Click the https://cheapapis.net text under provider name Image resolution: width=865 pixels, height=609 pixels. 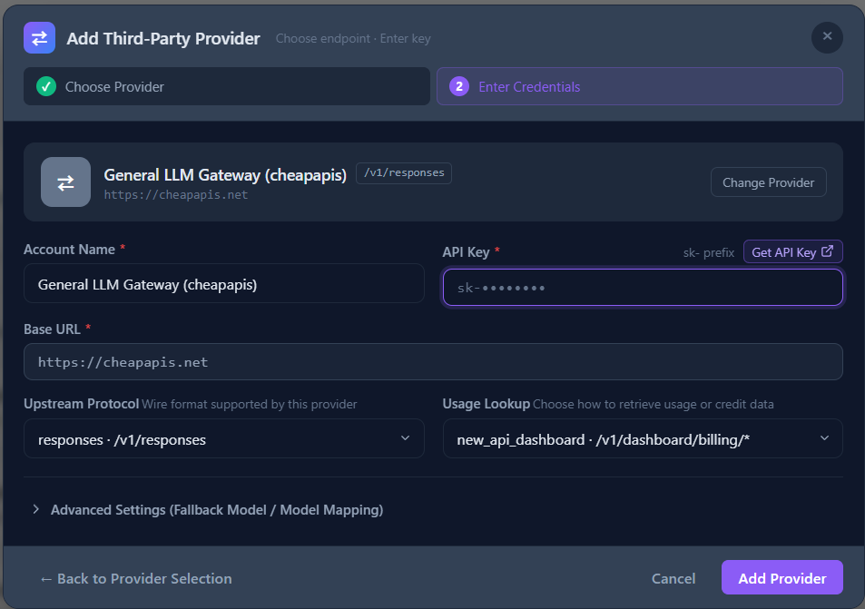[x=176, y=195]
